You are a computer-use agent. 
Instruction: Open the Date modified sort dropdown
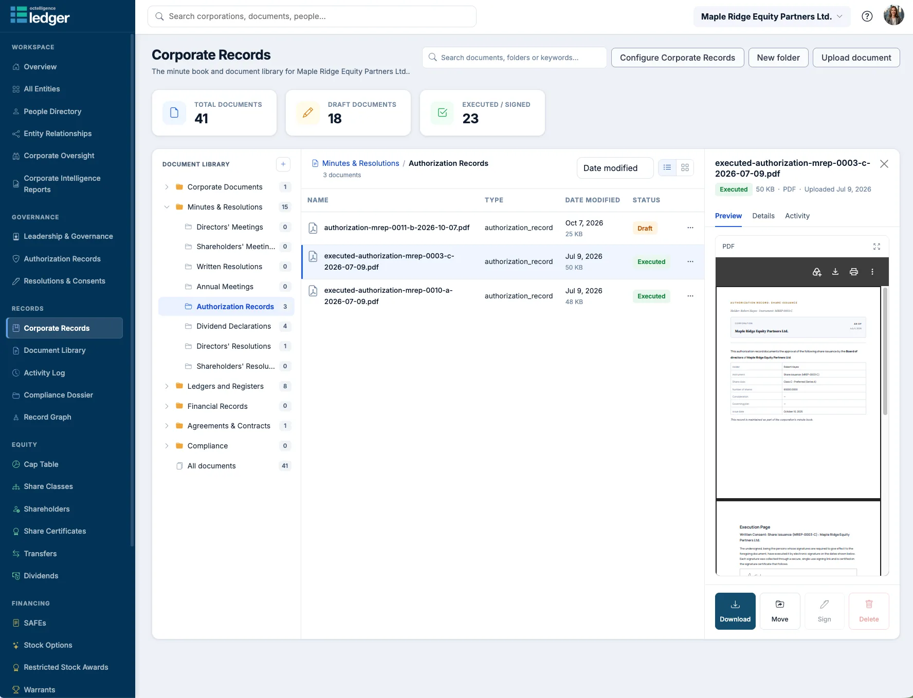click(x=615, y=168)
